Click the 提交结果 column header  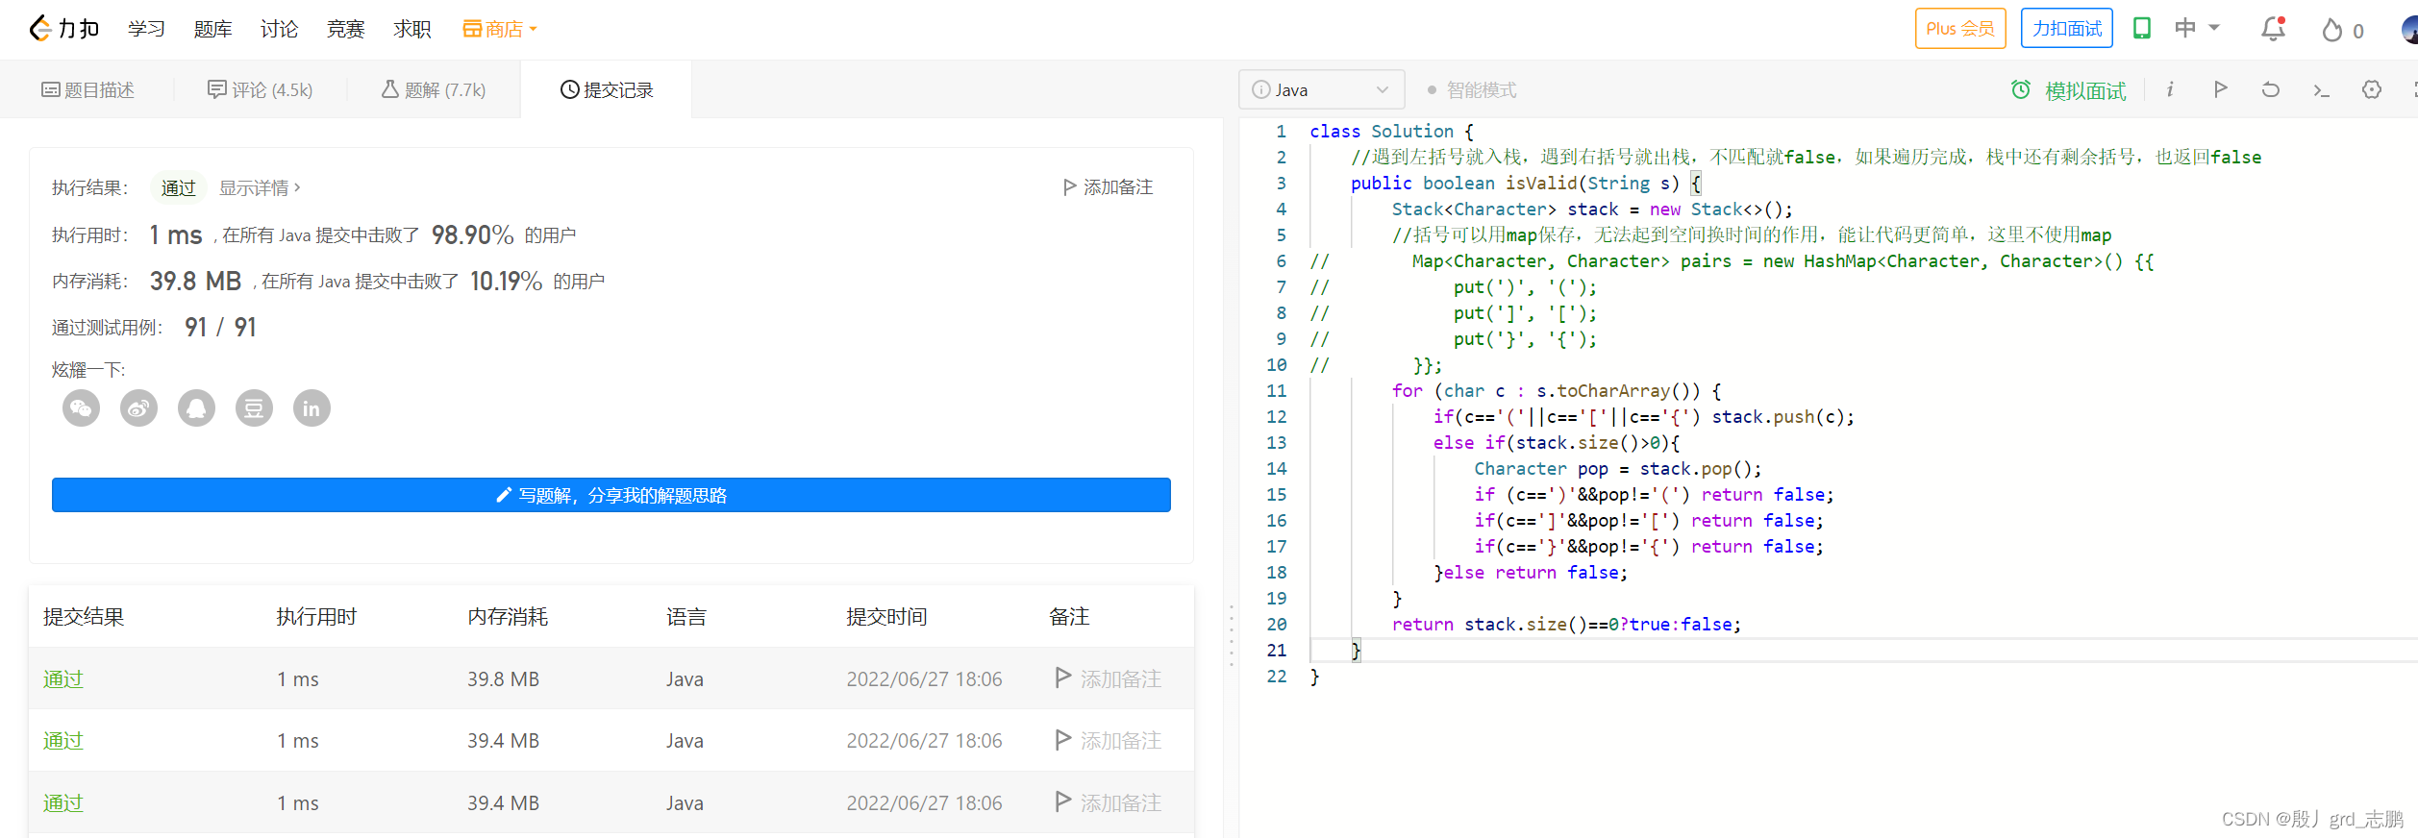click(84, 616)
